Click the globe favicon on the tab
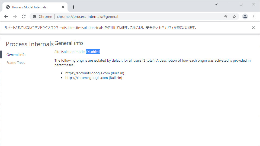 pos(8,7)
